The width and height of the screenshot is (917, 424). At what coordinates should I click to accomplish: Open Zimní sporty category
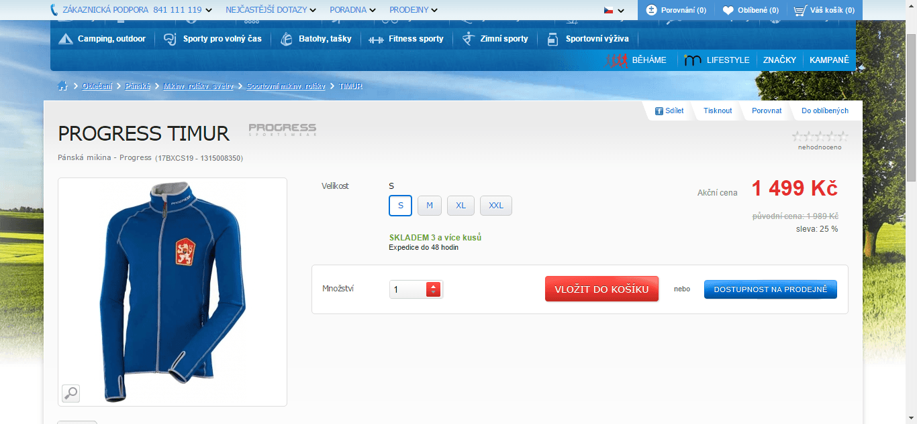pos(504,39)
